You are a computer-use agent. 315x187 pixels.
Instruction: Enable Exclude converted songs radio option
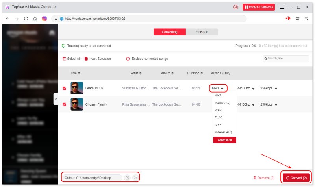tap(128, 59)
